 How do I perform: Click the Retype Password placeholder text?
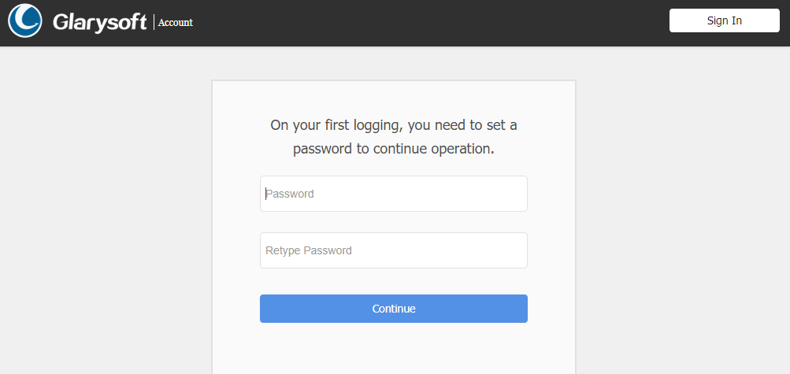tap(308, 250)
